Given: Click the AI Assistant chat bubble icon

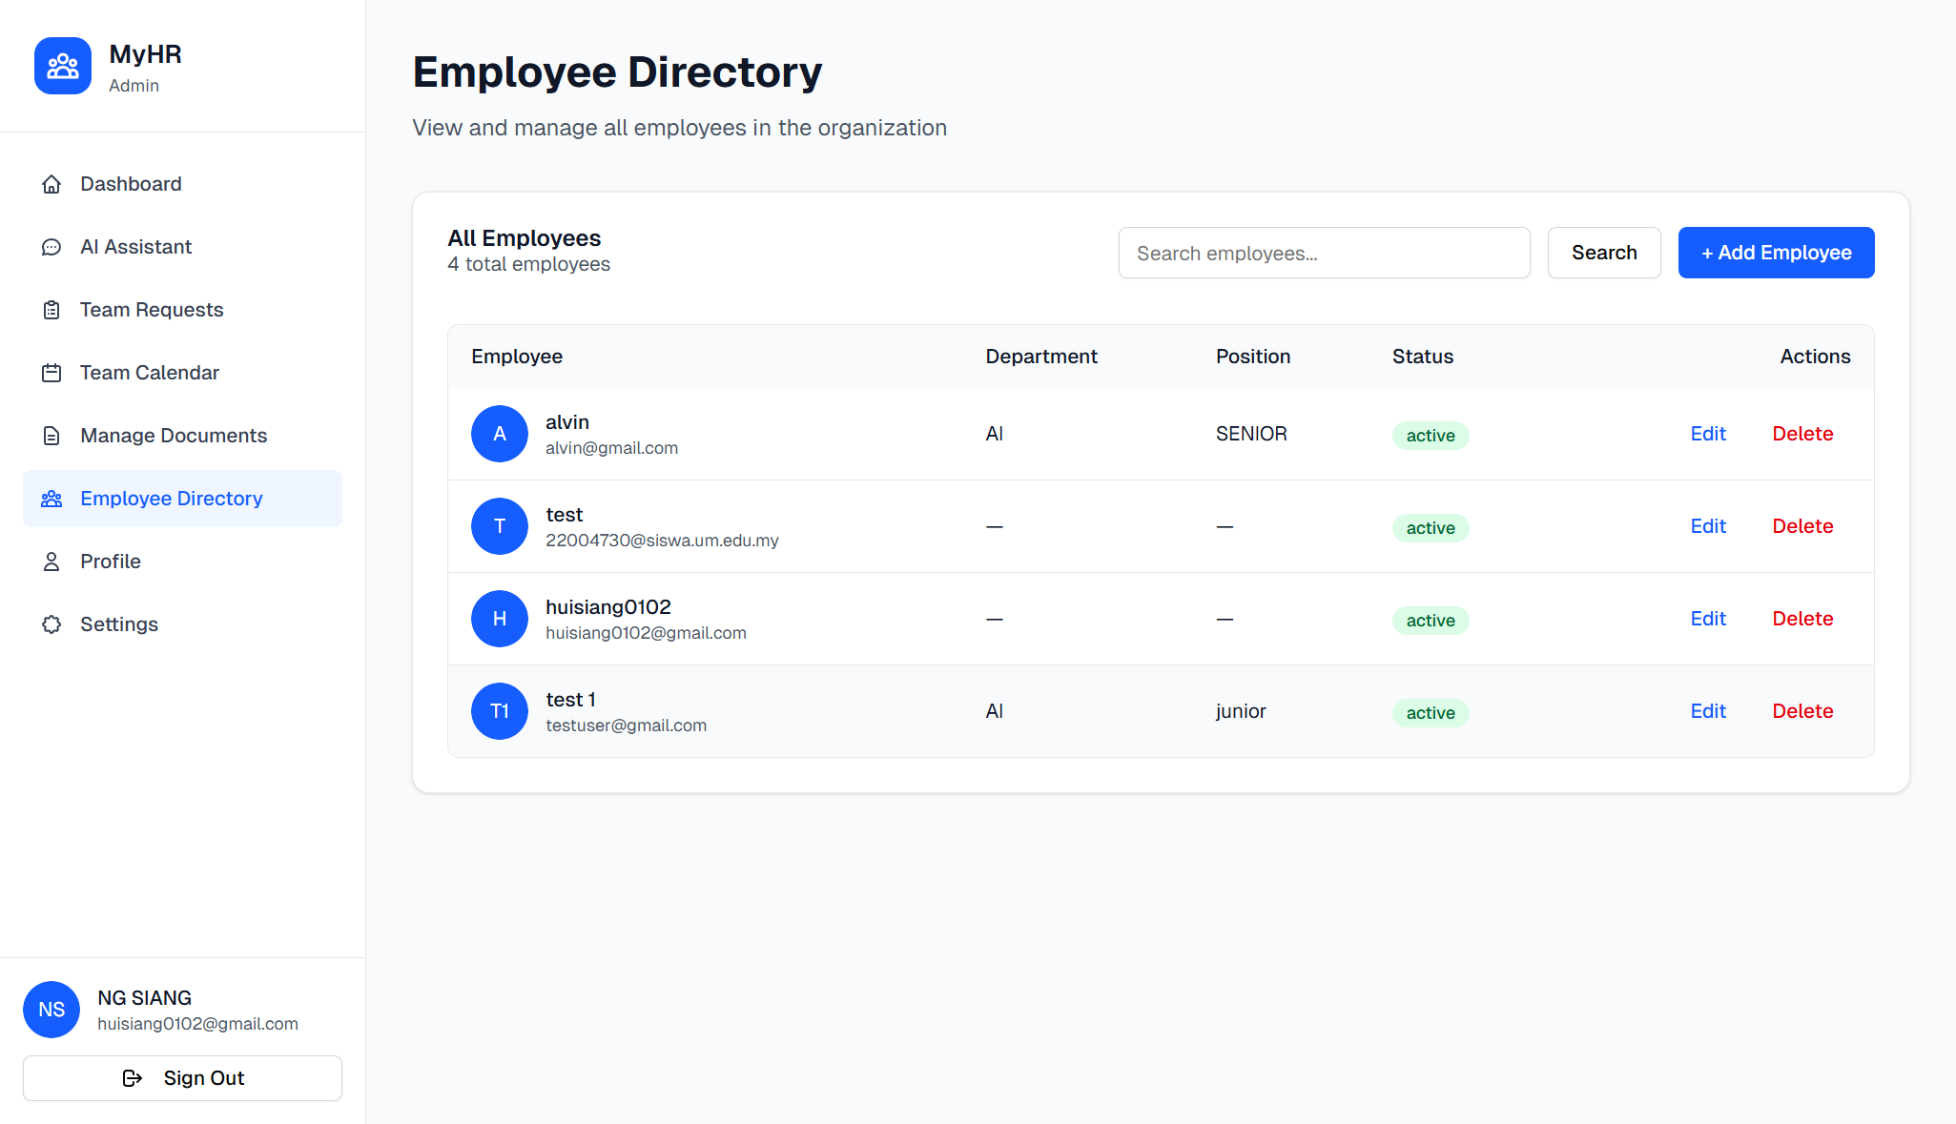Looking at the screenshot, I should coord(51,247).
